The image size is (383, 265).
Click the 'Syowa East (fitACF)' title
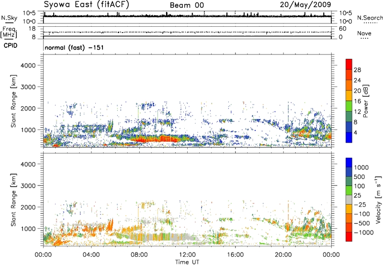87,5
